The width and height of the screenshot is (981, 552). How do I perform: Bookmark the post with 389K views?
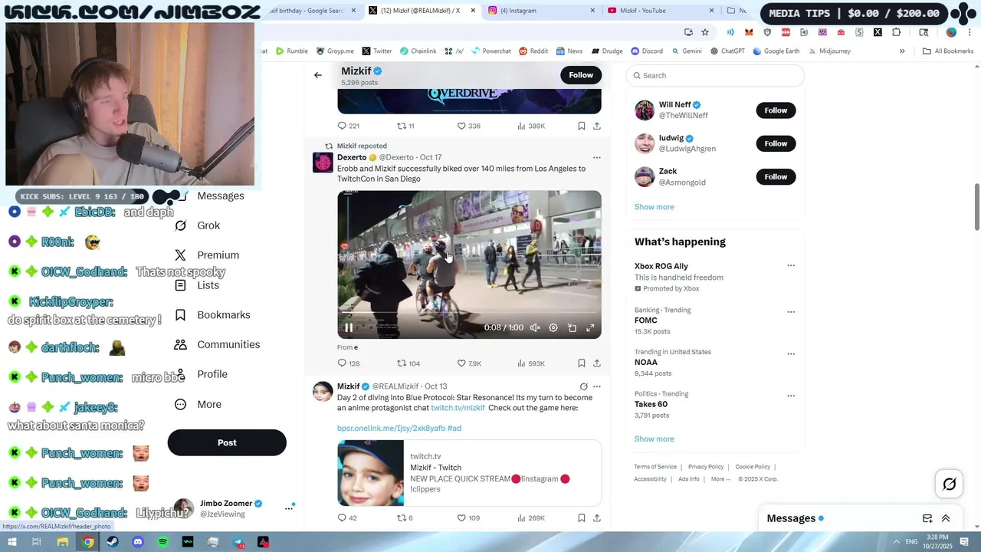pyautogui.click(x=582, y=126)
